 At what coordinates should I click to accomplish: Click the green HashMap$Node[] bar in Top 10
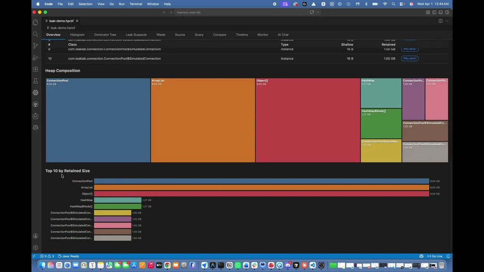click(x=118, y=206)
